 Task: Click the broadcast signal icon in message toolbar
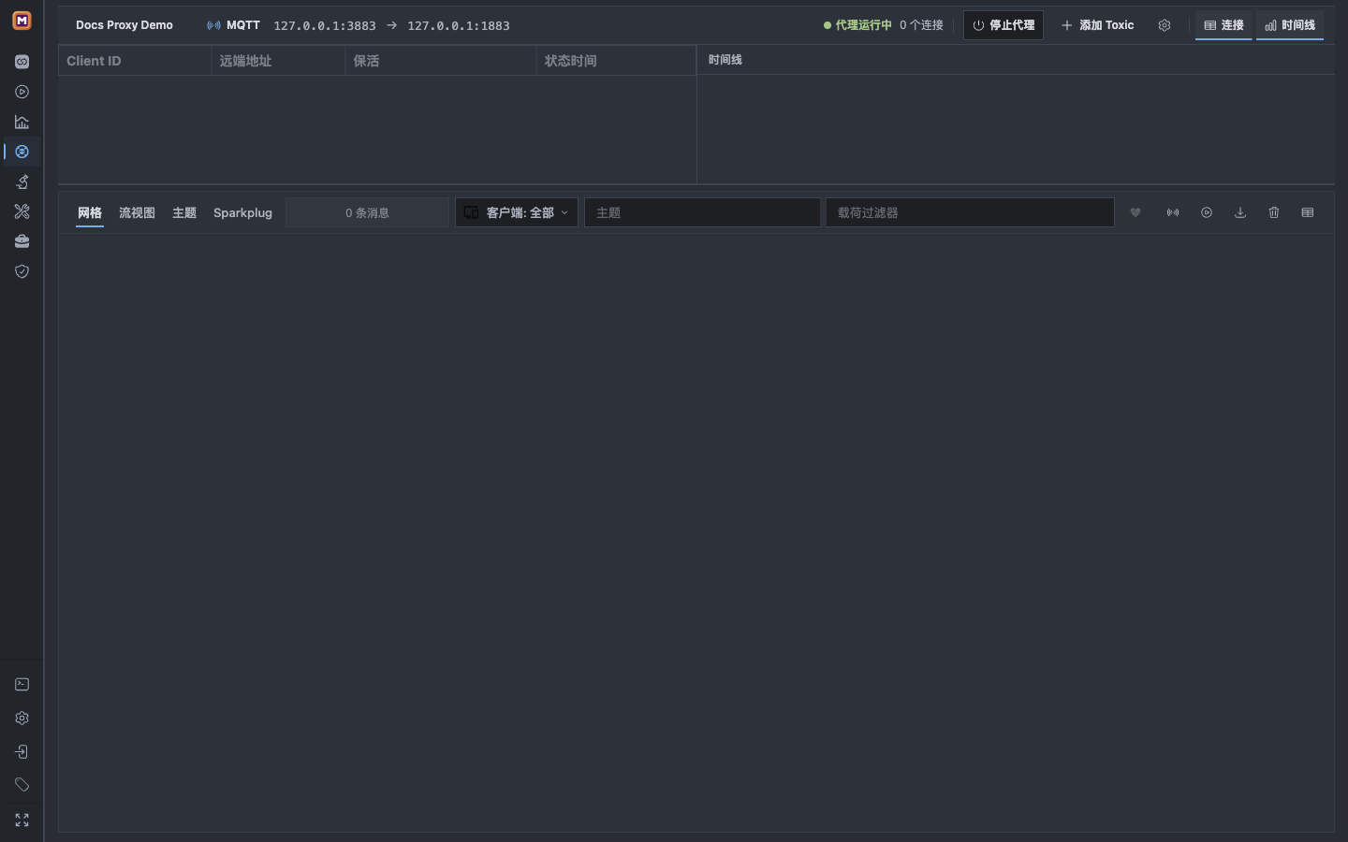(1173, 212)
